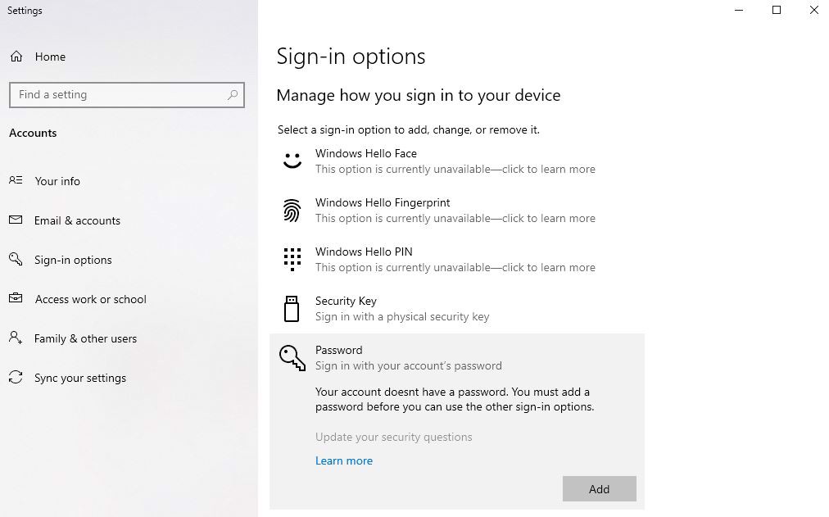Click Face option's 'currently unavailable' description

[x=455, y=169]
